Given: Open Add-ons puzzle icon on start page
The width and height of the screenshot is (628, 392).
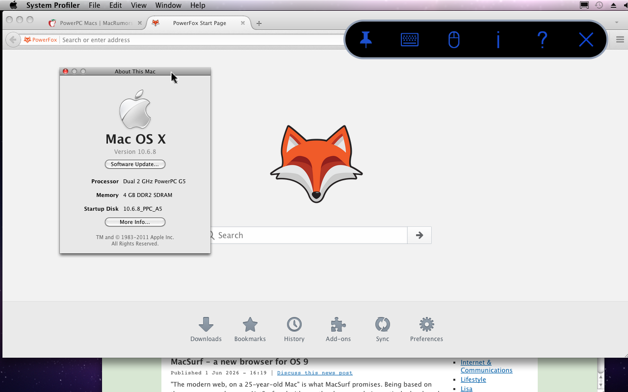Looking at the screenshot, I should [x=338, y=329].
